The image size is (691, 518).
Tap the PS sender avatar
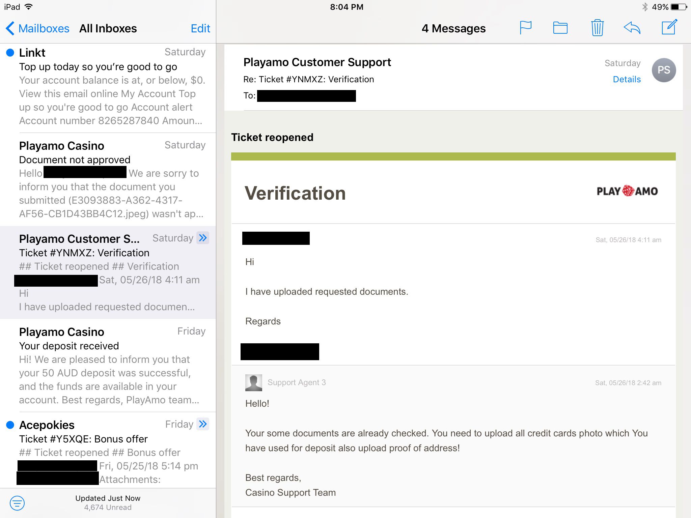(x=664, y=70)
